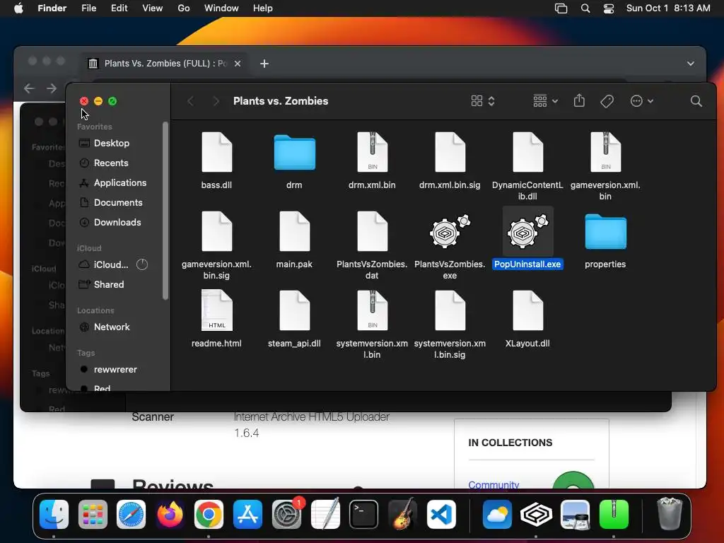Click the Finder sidebar scrollbar
The image size is (724, 543).
pos(165,211)
